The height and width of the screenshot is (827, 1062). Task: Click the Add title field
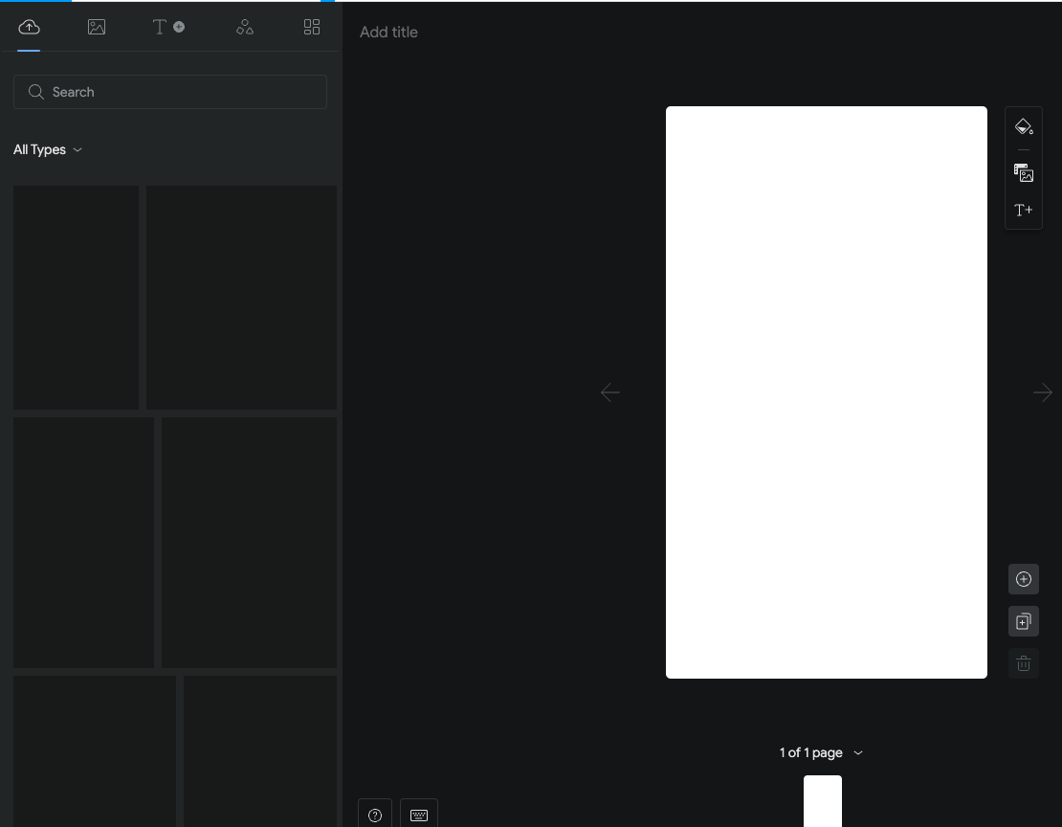[x=388, y=32]
